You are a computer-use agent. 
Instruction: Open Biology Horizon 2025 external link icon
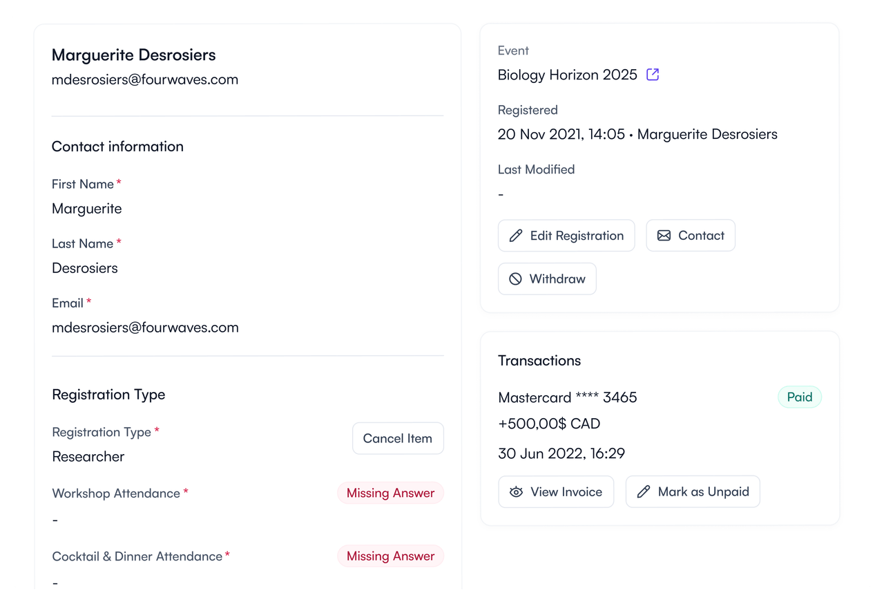(x=653, y=75)
